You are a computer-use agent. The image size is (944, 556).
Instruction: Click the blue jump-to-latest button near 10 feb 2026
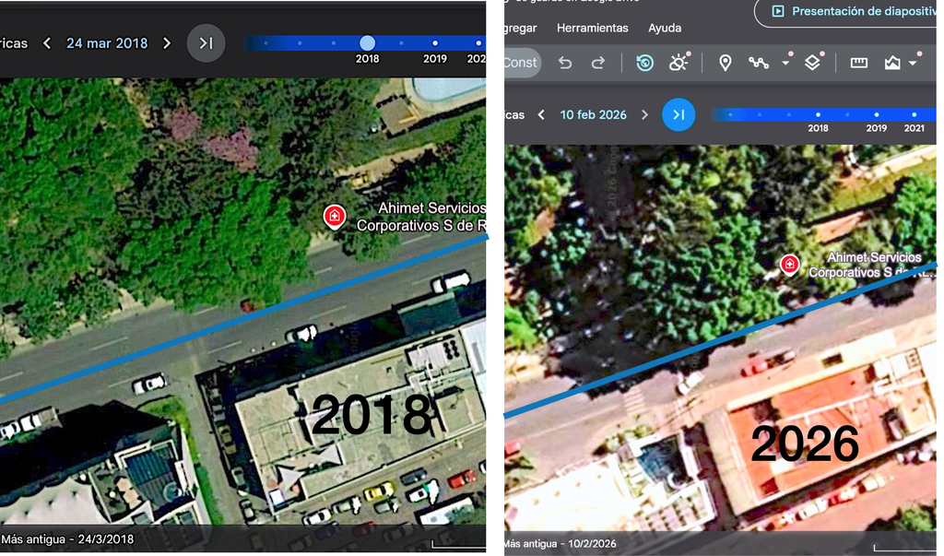tap(678, 114)
